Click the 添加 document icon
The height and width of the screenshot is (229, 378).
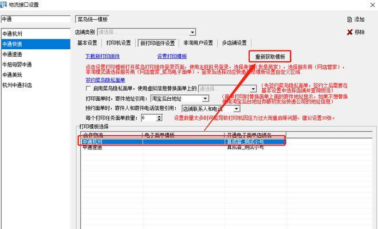pos(349,19)
